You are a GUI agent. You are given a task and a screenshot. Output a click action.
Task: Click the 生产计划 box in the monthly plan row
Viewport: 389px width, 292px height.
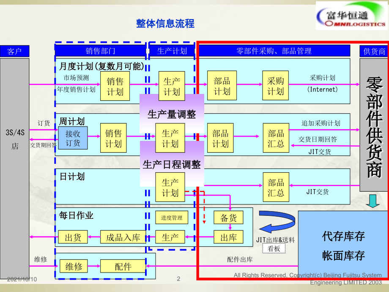(x=172, y=86)
